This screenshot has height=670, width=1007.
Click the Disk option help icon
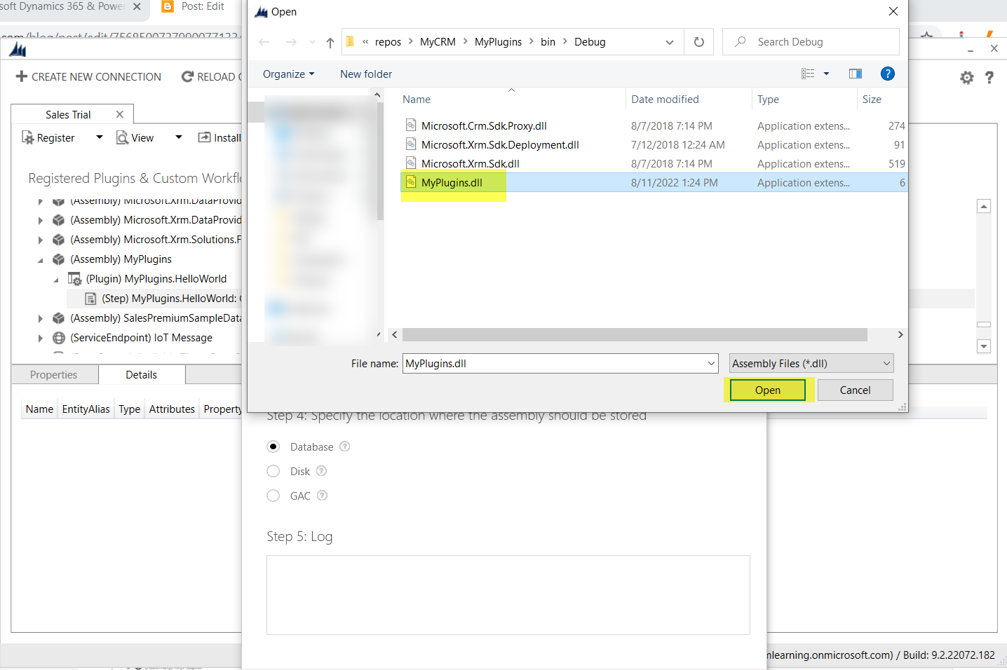click(x=321, y=471)
